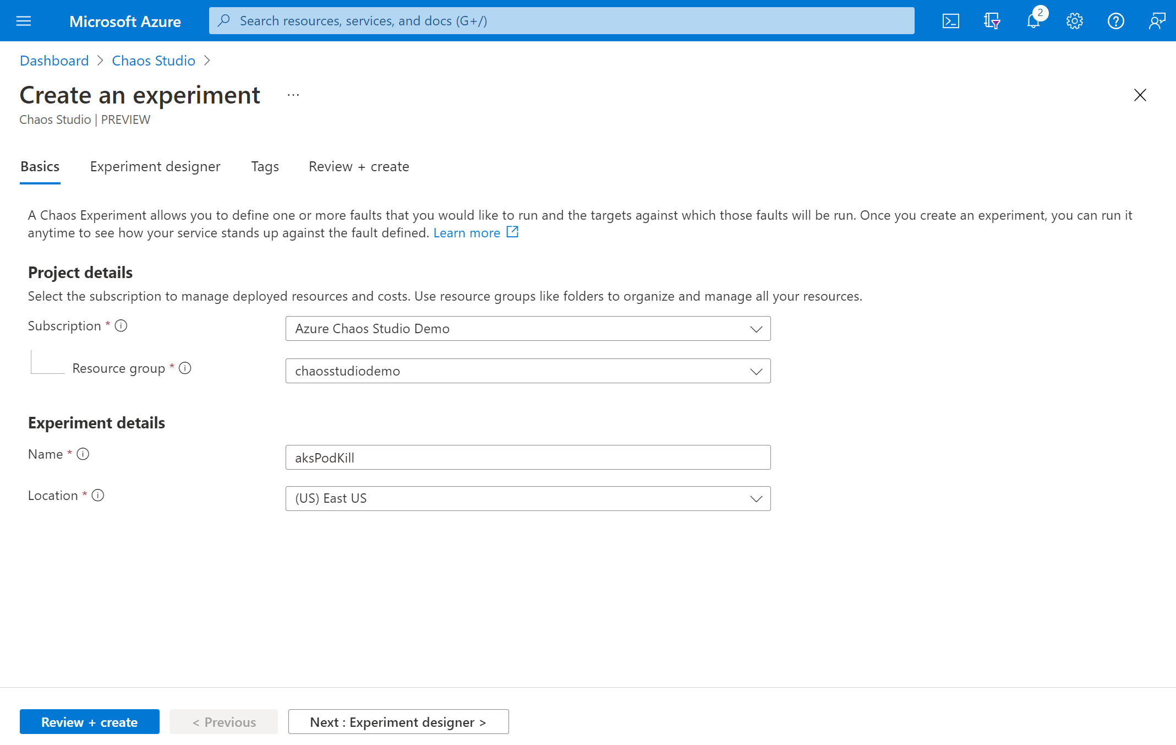Screen dimensions: 1176x745
Task: Click the close experiment panel icon
Action: point(1140,95)
